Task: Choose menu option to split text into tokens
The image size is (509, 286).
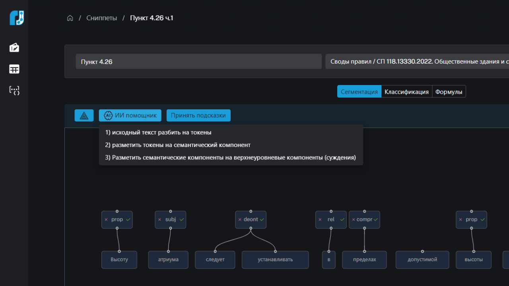Action: 158,132
